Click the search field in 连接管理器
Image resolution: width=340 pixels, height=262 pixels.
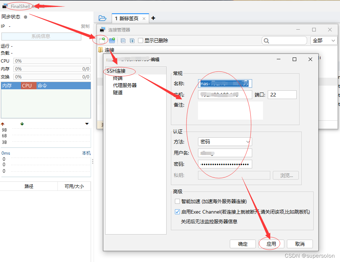coord(284,40)
